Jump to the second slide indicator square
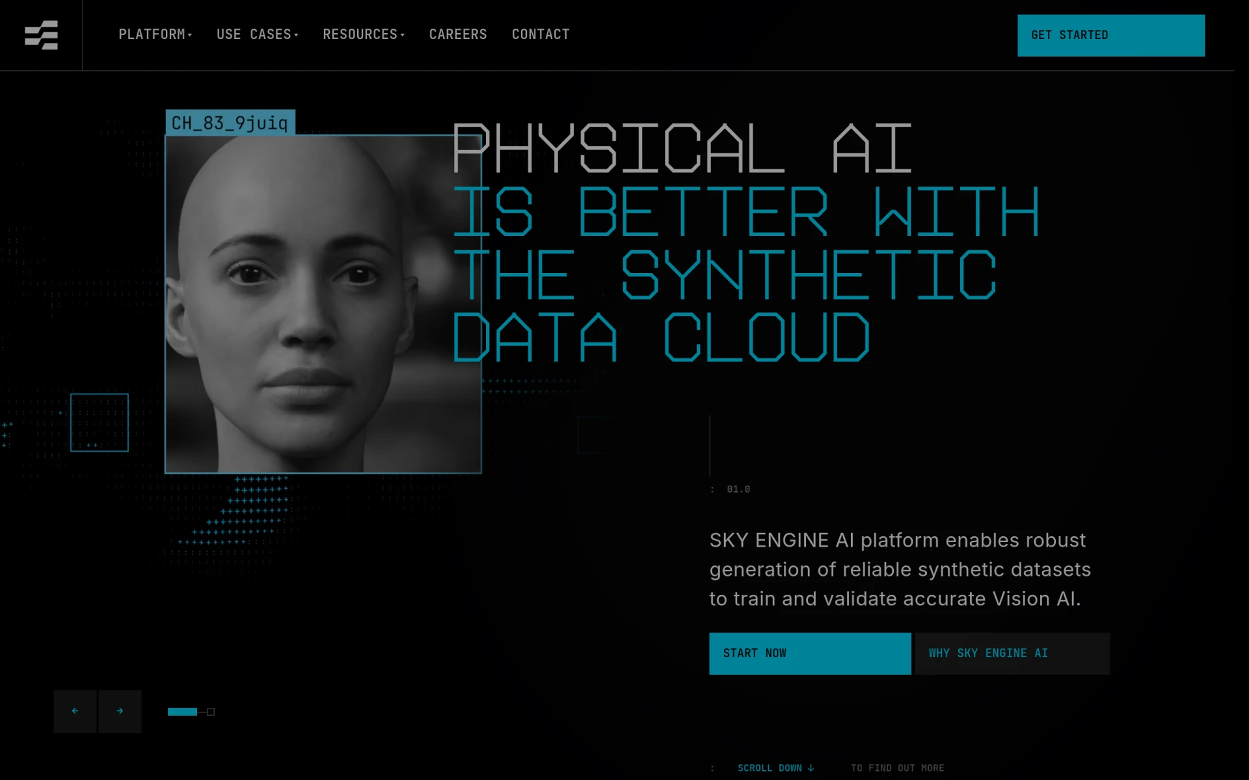Image resolution: width=1249 pixels, height=780 pixels. coord(211,712)
